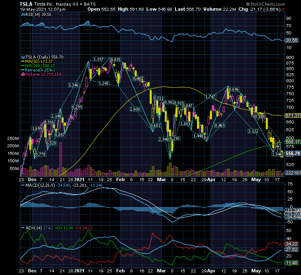Click the tall pink volume spike bar near Dec 21
The width and height of the screenshot is (301, 275).
coord(61,159)
